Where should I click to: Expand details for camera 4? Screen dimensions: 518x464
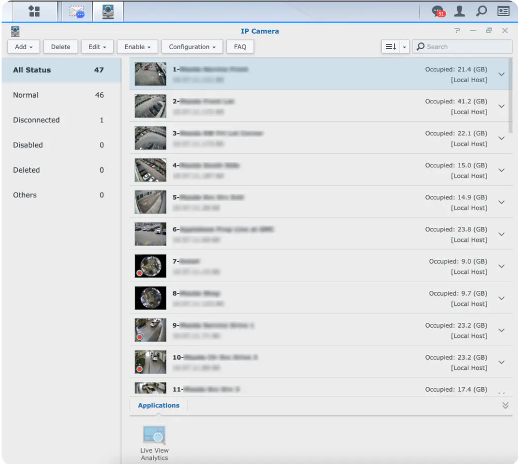point(501,171)
